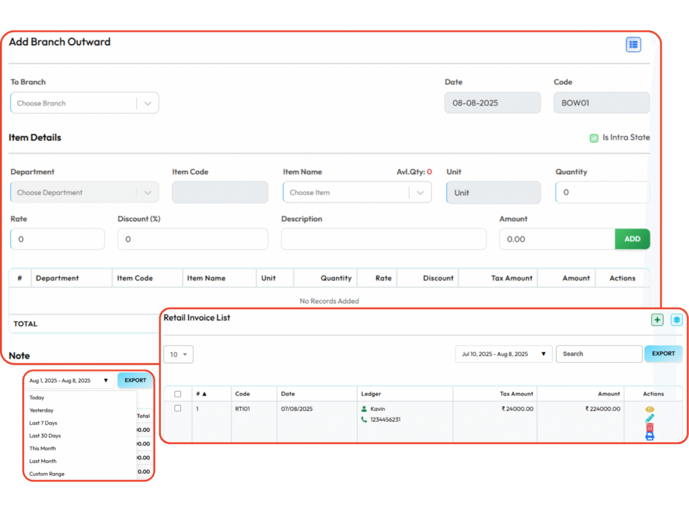Select Last 7 Days from the date range menu
Image resolution: width=689 pixels, height=512 pixels.
(x=43, y=423)
